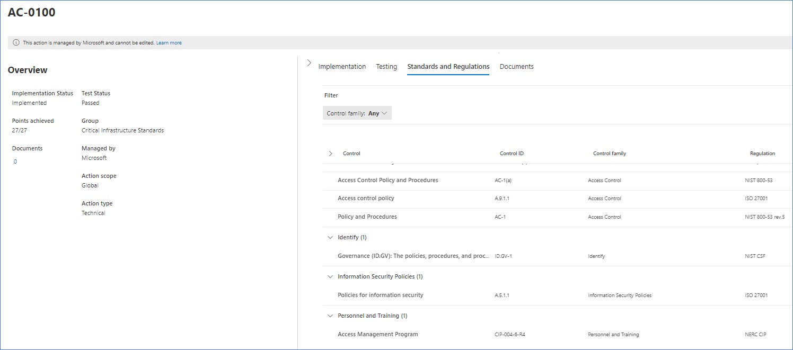Select the Standards and Regulations tab

448,66
